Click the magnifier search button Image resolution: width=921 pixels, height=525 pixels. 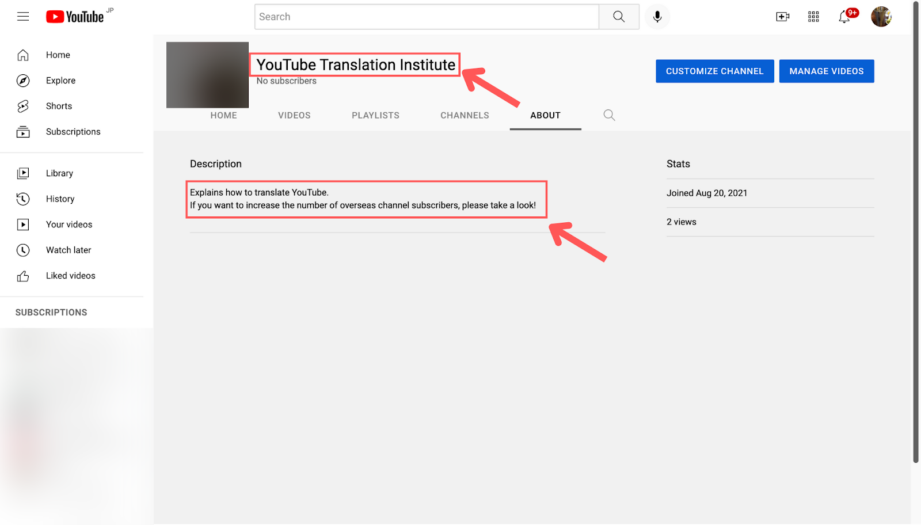(619, 17)
